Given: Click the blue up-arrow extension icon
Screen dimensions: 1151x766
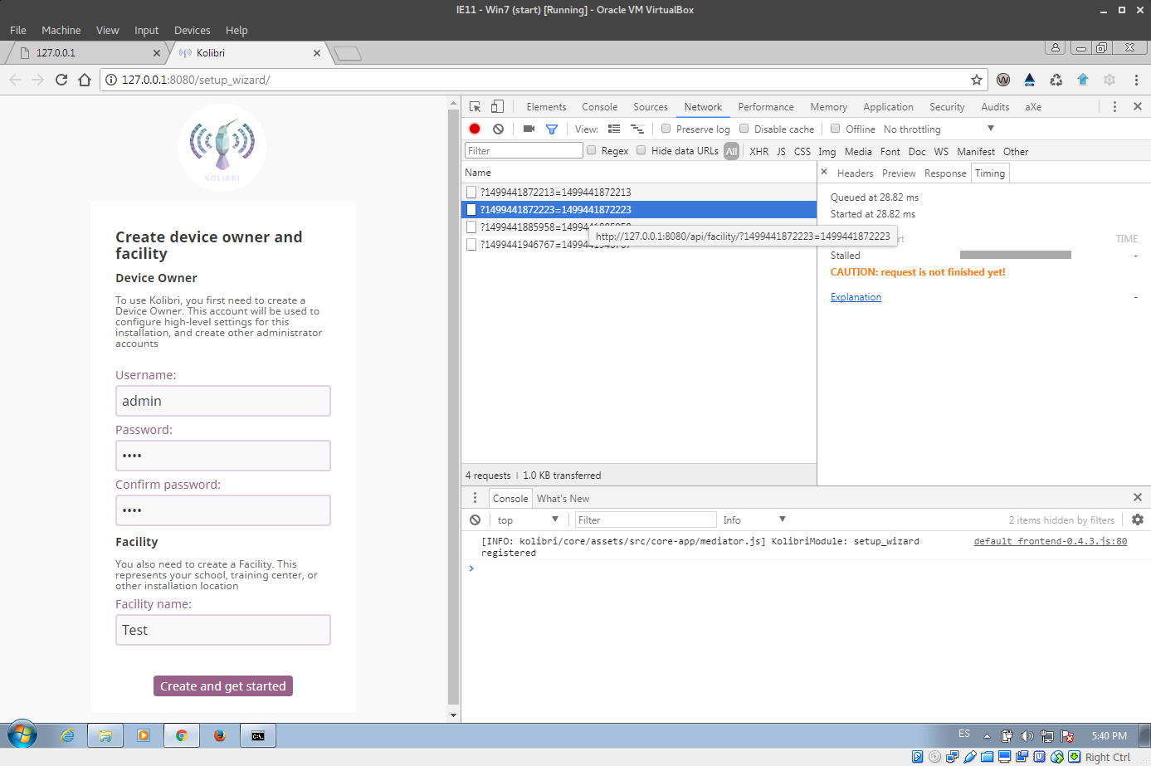Looking at the screenshot, I should pyautogui.click(x=1082, y=80).
